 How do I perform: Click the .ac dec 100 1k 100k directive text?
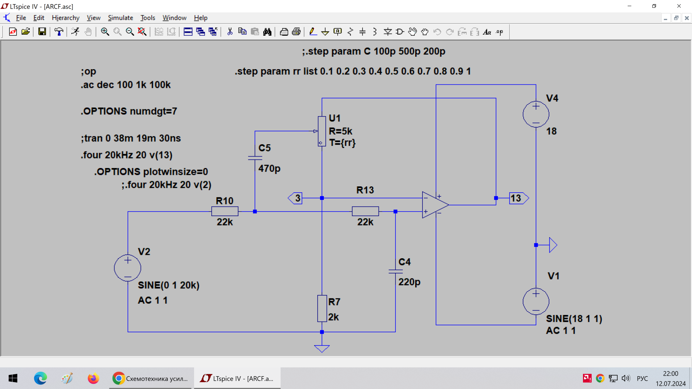(x=126, y=85)
